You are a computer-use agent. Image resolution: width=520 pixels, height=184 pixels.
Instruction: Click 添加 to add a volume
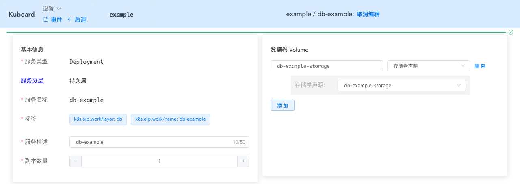point(282,105)
